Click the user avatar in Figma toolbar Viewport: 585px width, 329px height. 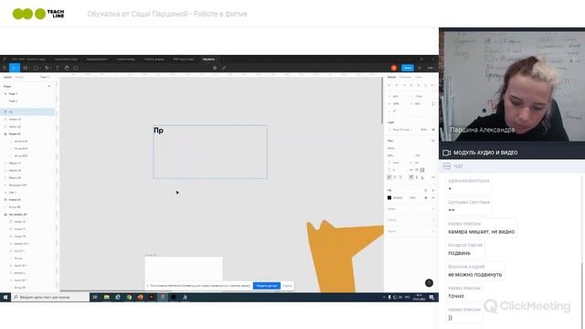click(394, 68)
